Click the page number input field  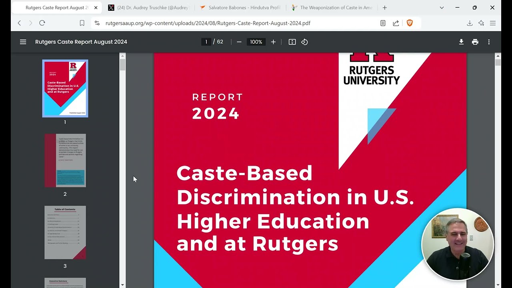pyautogui.click(x=206, y=42)
